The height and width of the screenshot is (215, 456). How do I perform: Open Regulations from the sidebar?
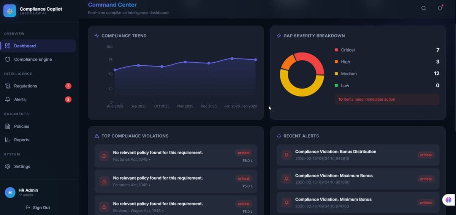pyautogui.click(x=25, y=86)
